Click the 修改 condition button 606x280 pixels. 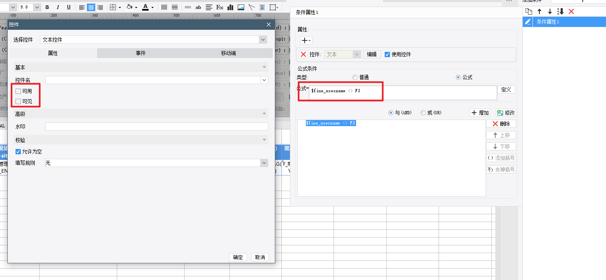click(x=506, y=113)
